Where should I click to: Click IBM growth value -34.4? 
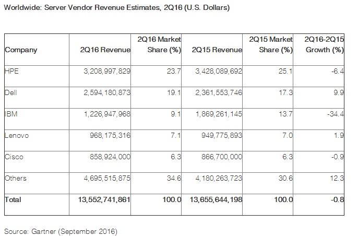[x=336, y=114]
